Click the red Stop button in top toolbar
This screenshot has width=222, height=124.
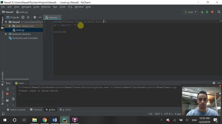(212, 12)
